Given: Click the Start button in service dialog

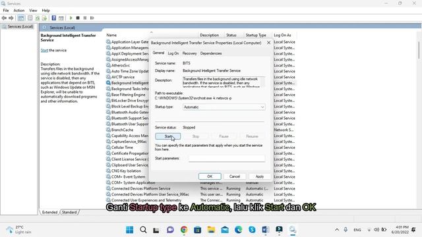Looking at the screenshot, I should coord(168,136).
